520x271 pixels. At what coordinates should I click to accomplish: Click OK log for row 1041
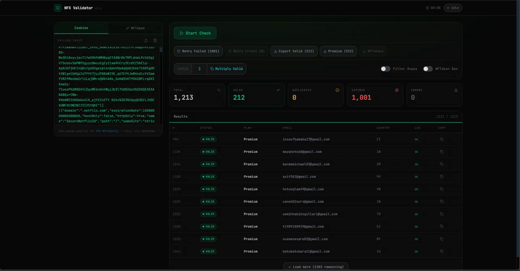pos(416,164)
